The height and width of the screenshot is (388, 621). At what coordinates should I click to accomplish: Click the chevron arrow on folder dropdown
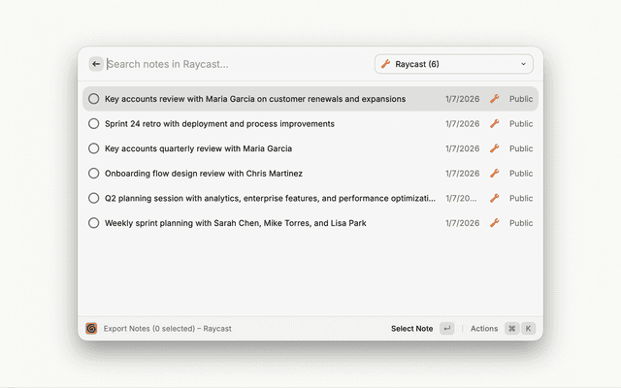click(523, 64)
